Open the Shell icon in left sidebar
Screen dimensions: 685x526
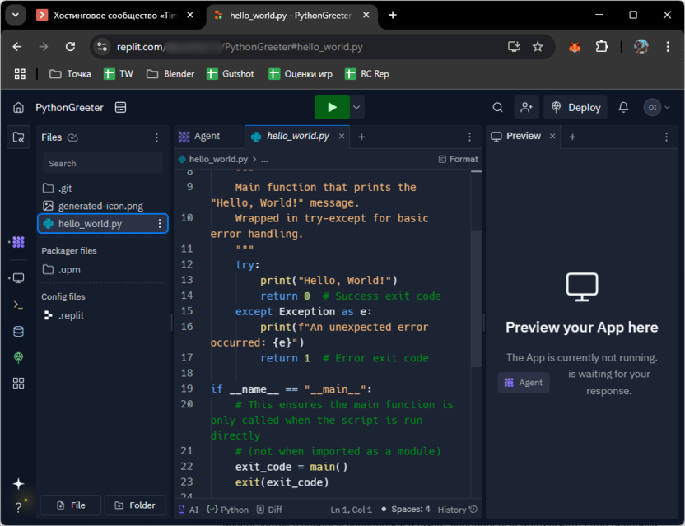18,305
